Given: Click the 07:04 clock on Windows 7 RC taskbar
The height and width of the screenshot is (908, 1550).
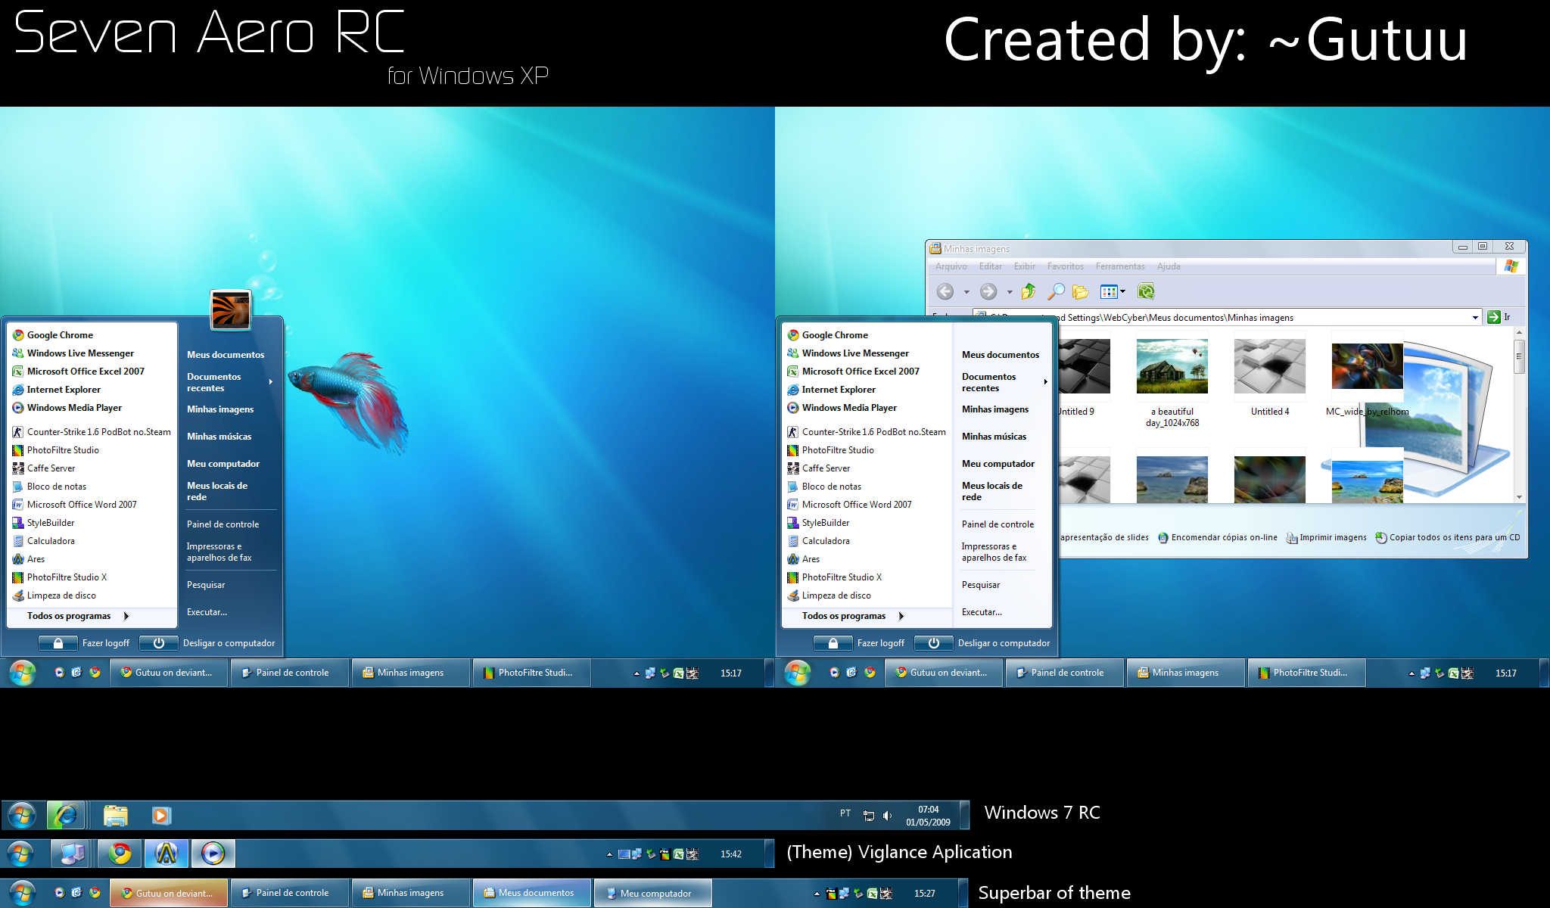Looking at the screenshot, I should tap(929, 816).
